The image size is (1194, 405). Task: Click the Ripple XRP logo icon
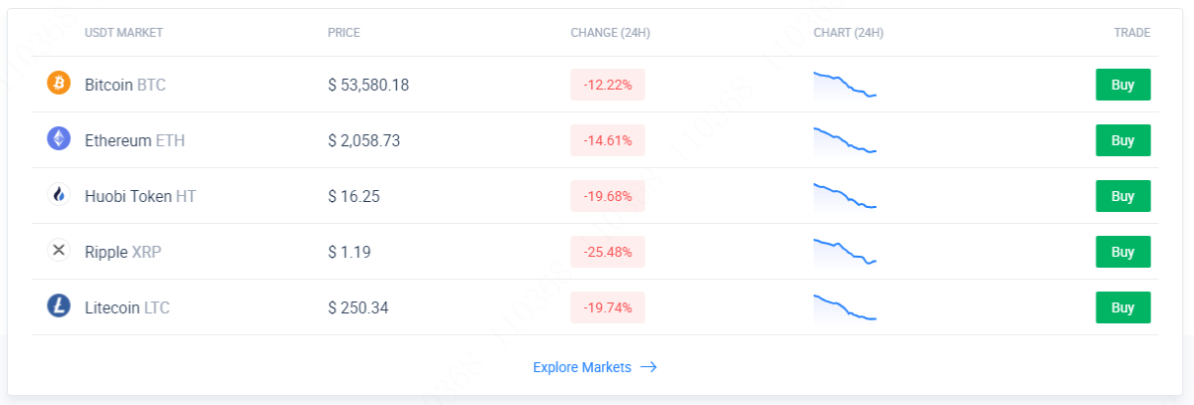click(x=59, y=251)
